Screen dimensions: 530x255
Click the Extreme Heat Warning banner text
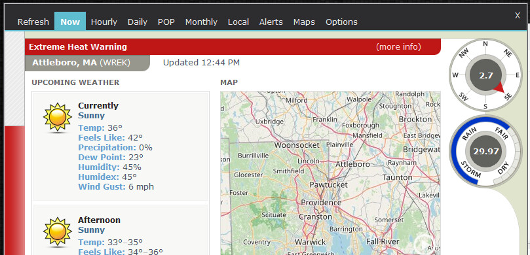pyautogui.click(x=78, y=47)
